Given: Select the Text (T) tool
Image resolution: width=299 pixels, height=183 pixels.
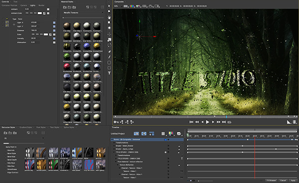Looking at the screenshot, I should [109, 73].
